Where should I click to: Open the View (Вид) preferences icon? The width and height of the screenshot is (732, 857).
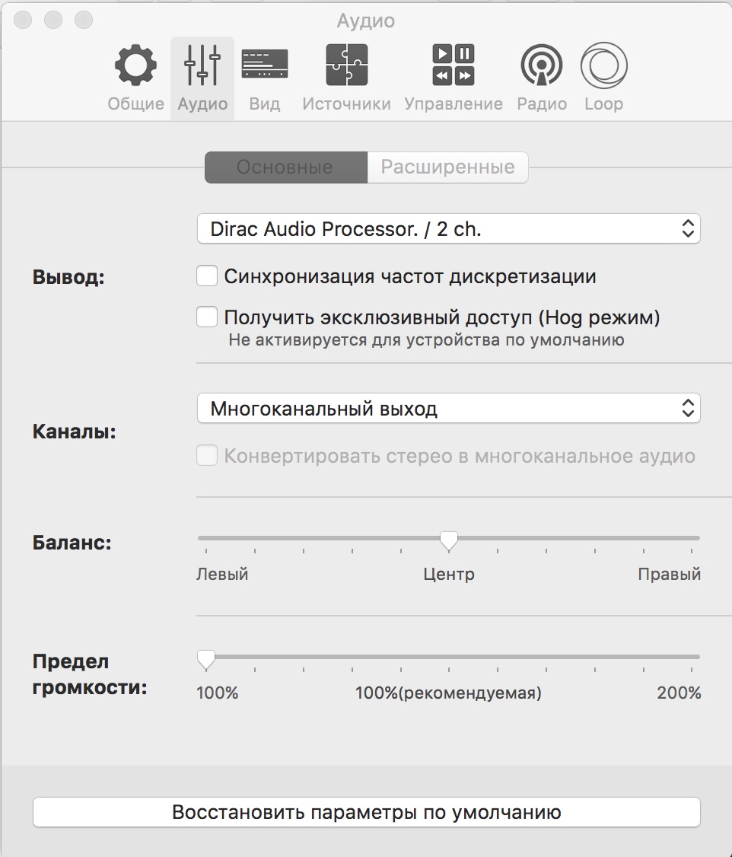tap(265, 66)
